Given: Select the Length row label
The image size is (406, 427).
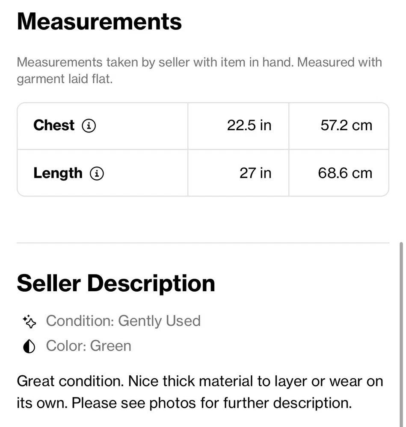Looking at the screenshot, I should click(58, 173).
